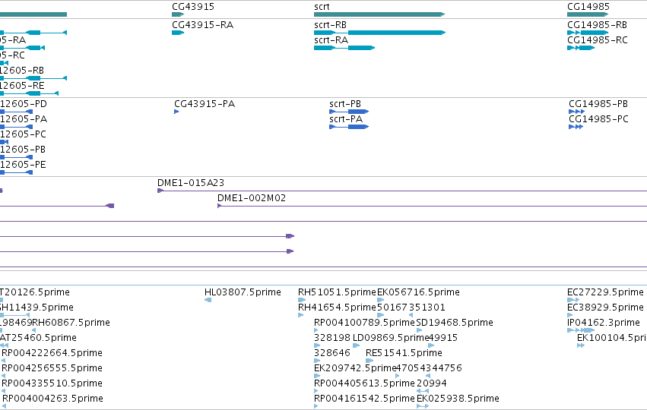Viewport: 647px width, 410px height.
Task: Click the DME1-002M02 label
Action: click(x=252, y=198)
